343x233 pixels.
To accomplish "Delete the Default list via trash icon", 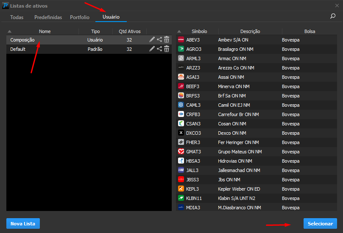I will (x=167, y=49).
